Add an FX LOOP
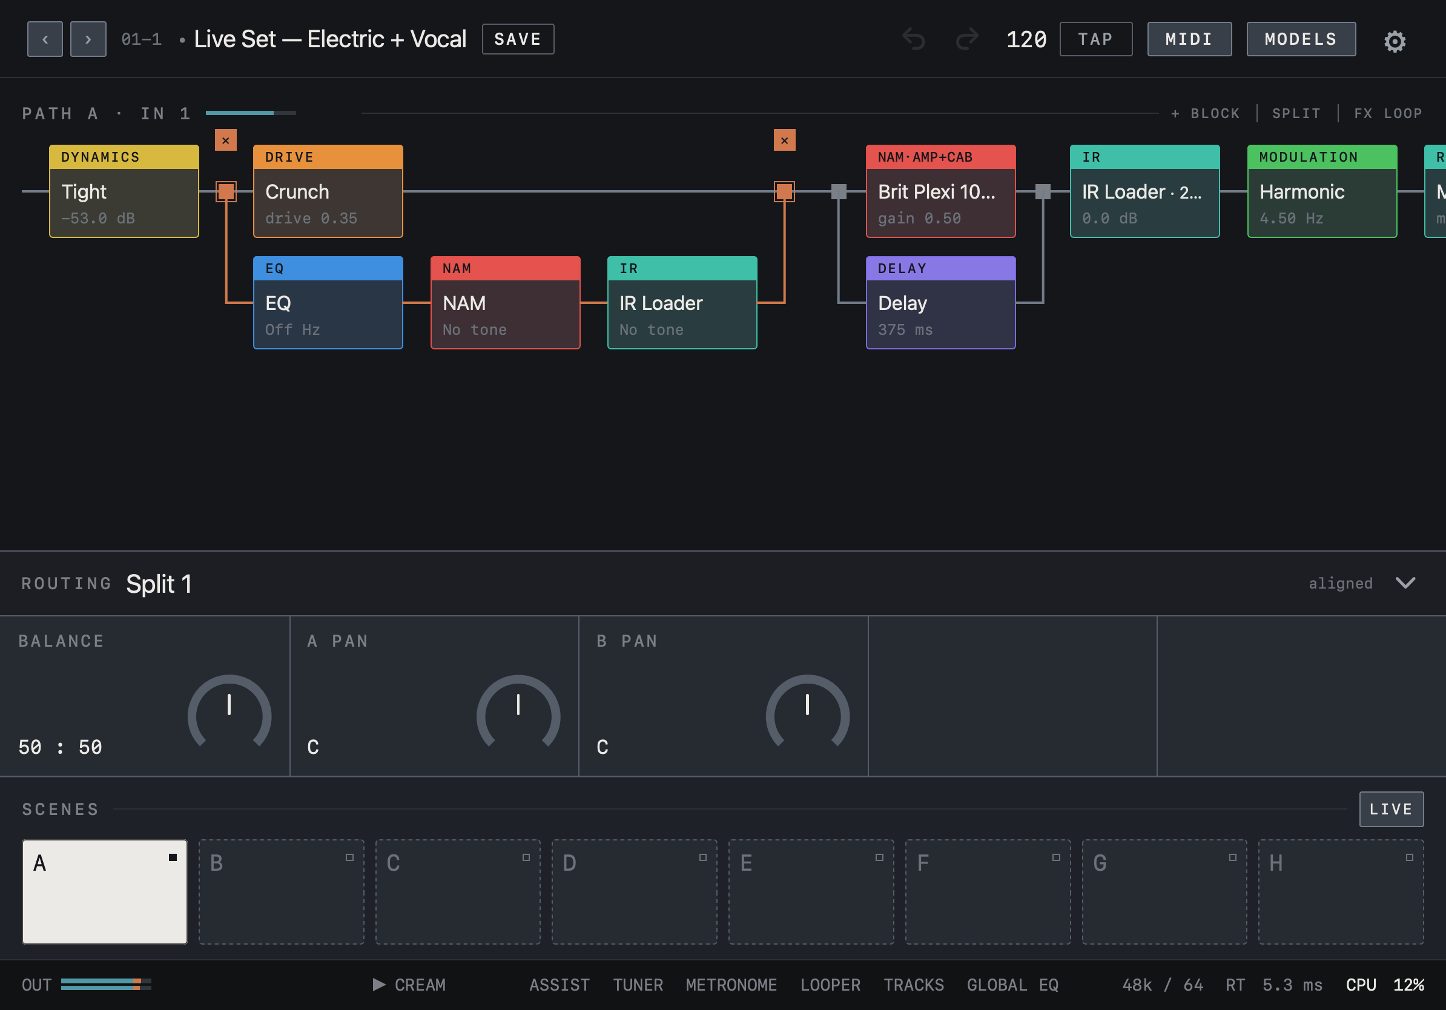1446x1010 pixels. point(1387,113)
